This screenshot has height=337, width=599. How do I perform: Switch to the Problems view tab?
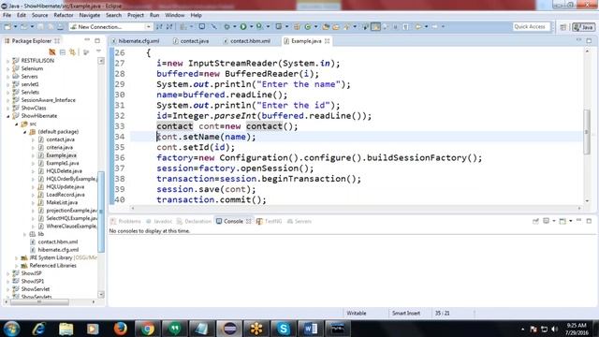[x=125, y=221]
